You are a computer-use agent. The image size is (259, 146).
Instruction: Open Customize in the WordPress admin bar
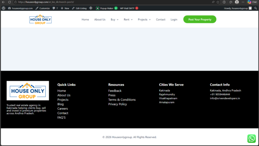coord(42,8)
